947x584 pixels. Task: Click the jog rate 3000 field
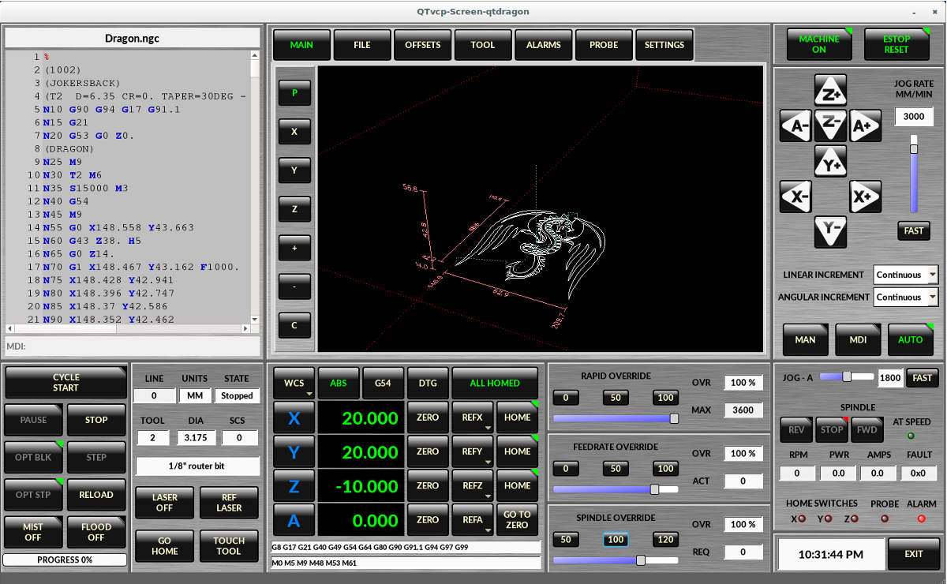pos(914,116)
